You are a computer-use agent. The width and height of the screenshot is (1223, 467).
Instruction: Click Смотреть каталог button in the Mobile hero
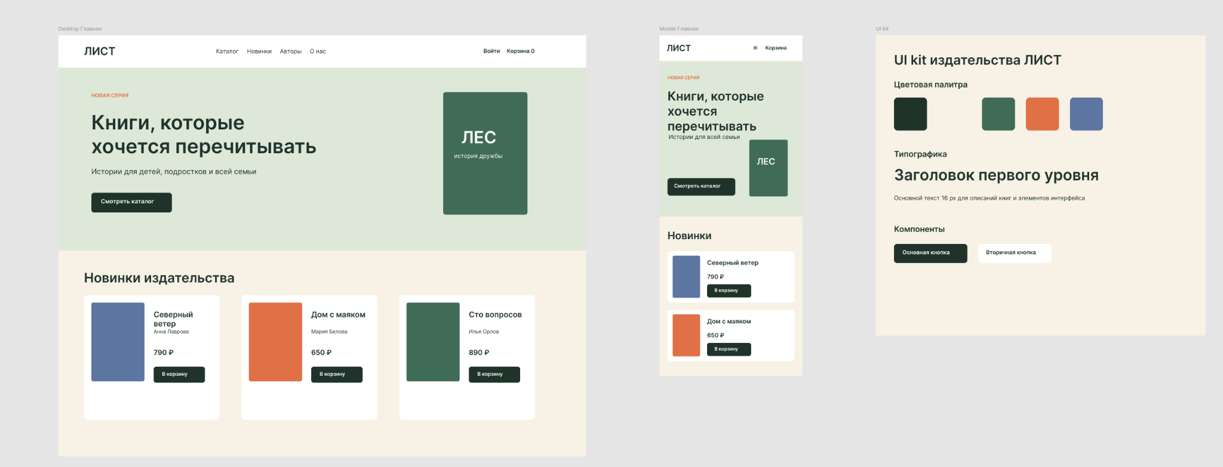(701, 187)
